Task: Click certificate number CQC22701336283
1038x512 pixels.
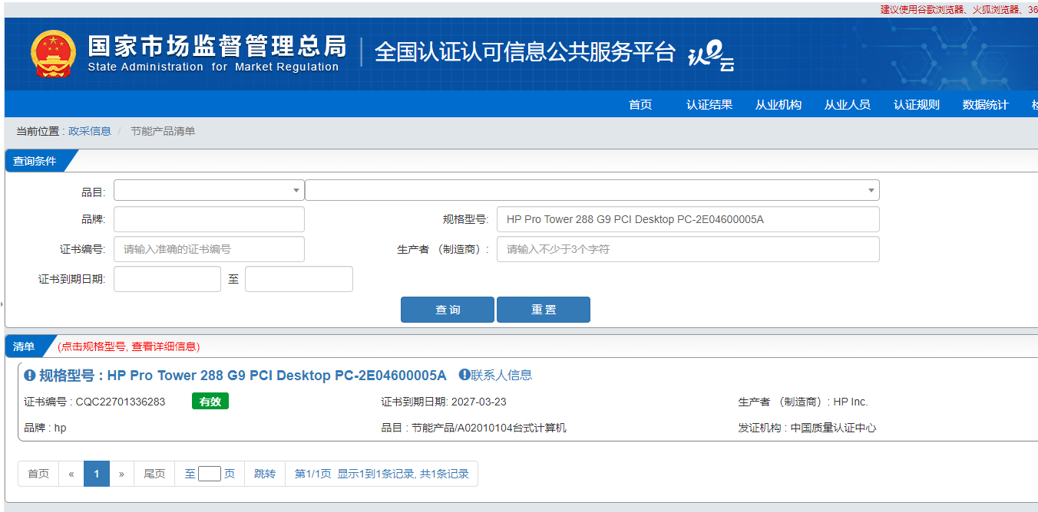Action: [121, 402]
